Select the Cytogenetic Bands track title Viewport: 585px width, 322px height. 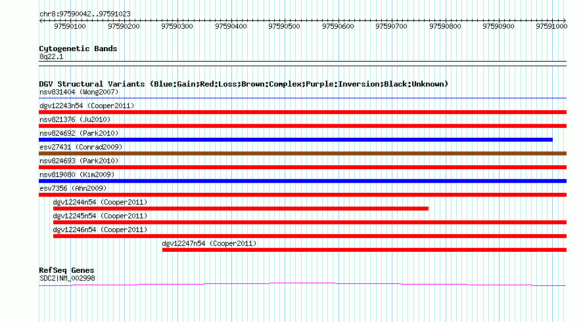(x=78, y=49)
